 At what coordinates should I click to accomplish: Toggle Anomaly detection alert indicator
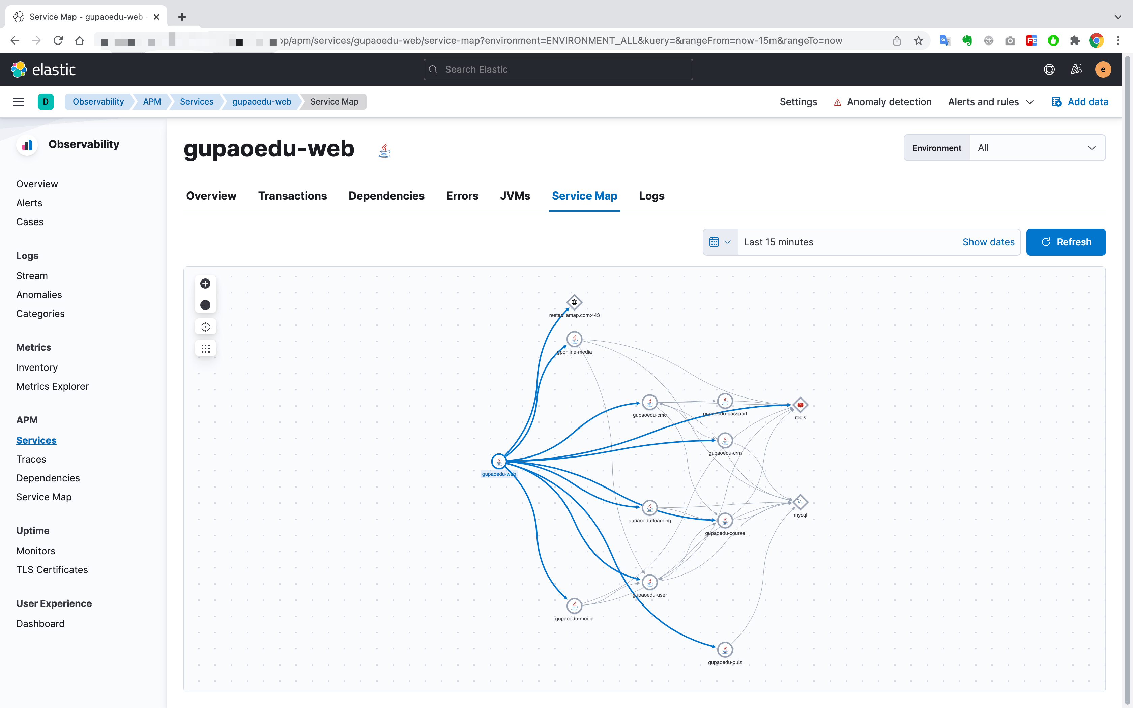click(x=837, y=101)
